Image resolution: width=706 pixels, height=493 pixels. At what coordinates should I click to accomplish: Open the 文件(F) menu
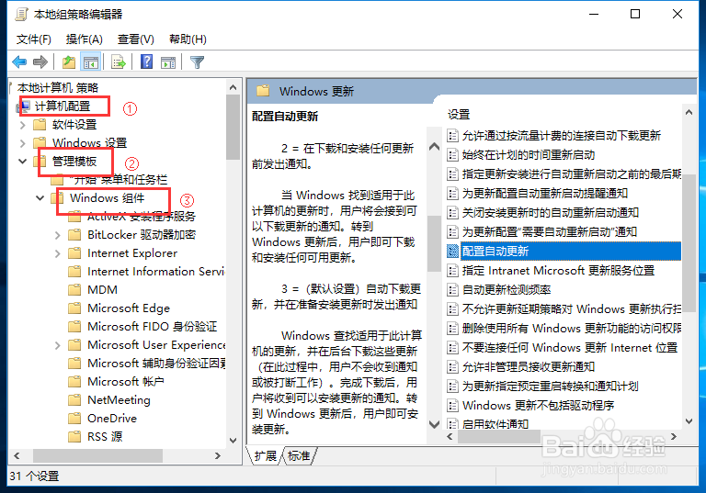click(34, 39)
